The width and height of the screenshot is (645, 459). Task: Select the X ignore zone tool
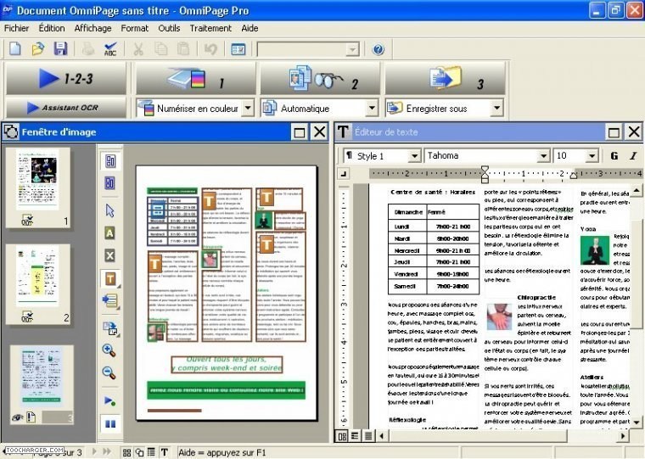[109, 255]
